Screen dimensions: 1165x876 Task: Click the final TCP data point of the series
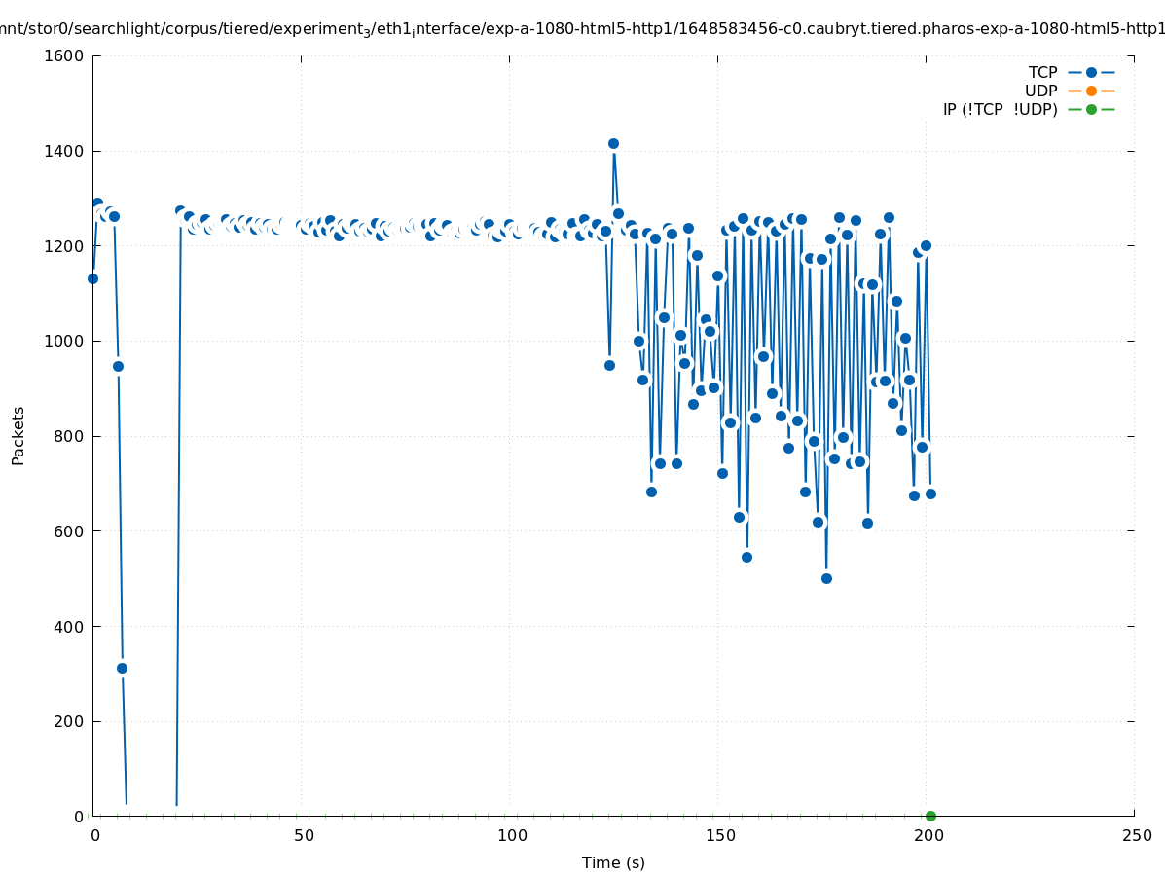click(930, 493)
